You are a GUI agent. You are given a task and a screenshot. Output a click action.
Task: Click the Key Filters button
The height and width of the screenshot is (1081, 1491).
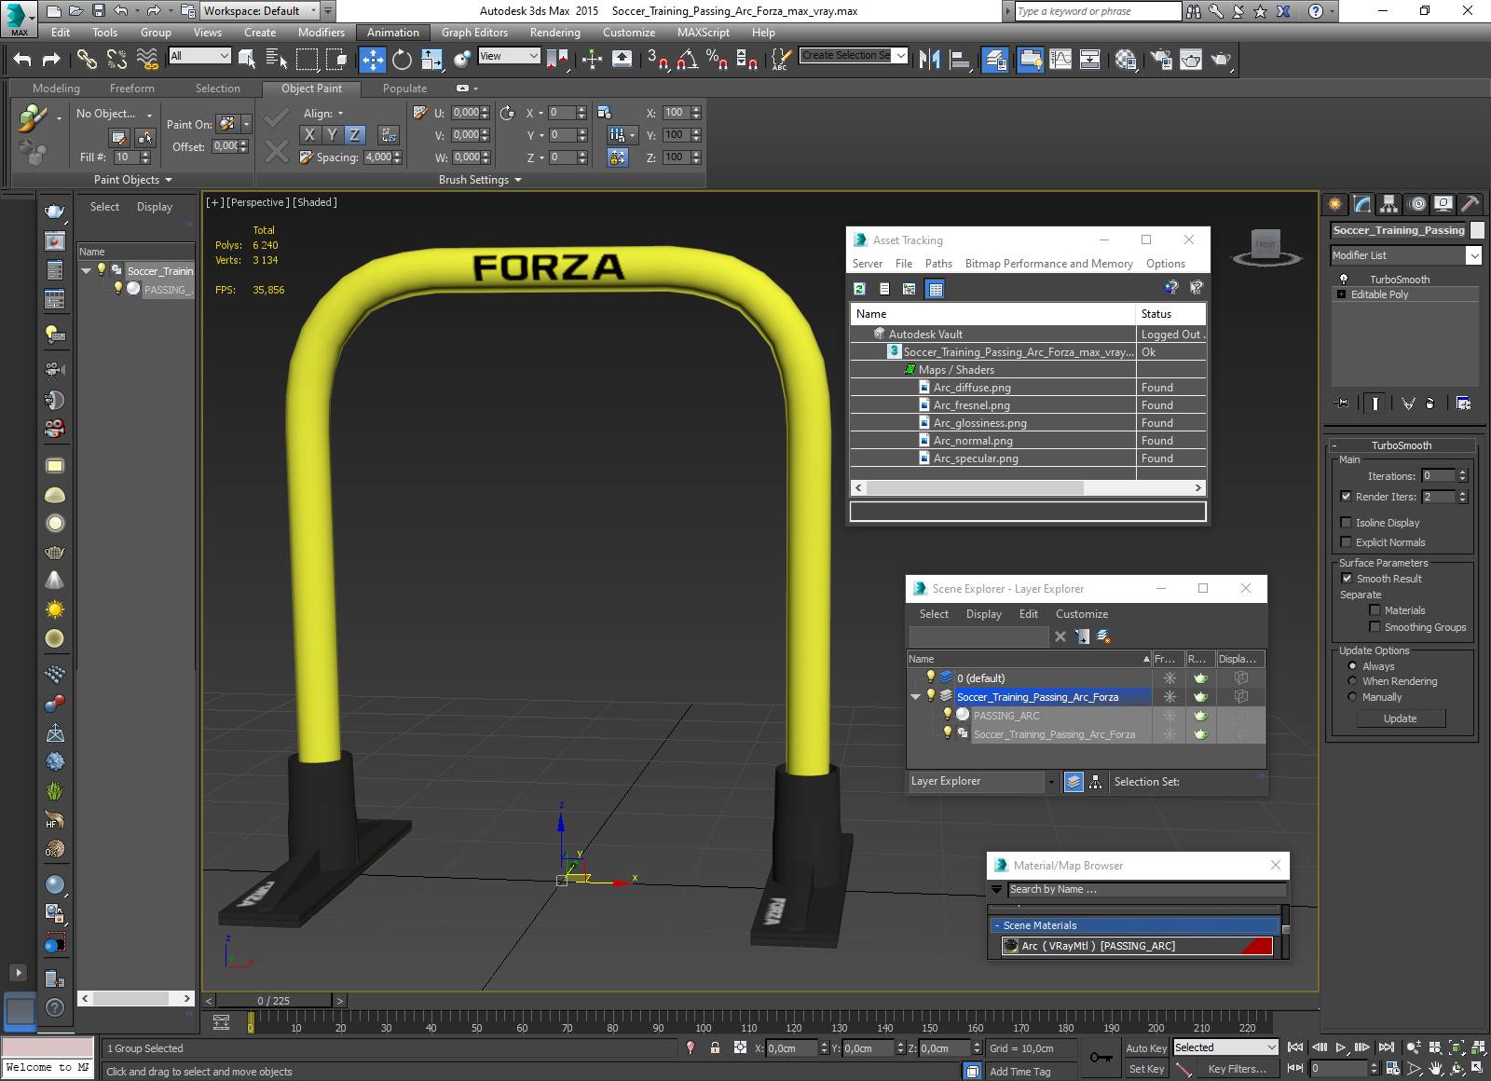(1237, 1069)
